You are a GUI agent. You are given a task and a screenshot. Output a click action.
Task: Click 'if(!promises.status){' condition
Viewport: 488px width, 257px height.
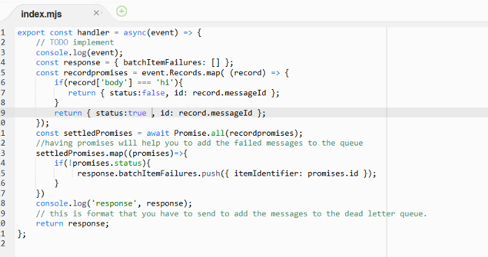pos(102,163)
